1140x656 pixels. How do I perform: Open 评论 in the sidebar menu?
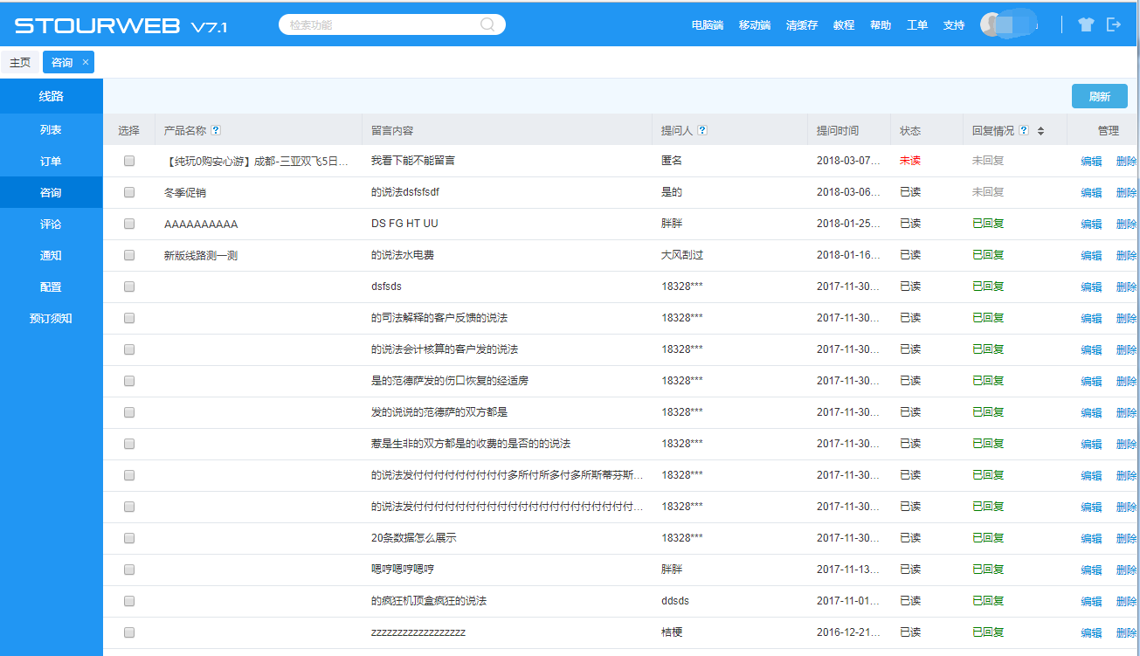[x=51, y=224]
